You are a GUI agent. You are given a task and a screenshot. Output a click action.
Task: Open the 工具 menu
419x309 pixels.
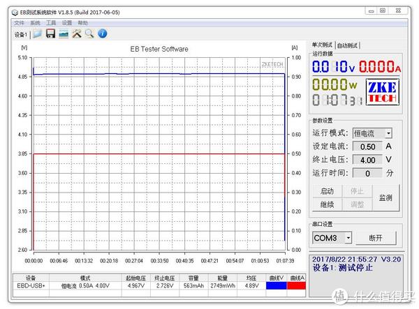(51, 23)
